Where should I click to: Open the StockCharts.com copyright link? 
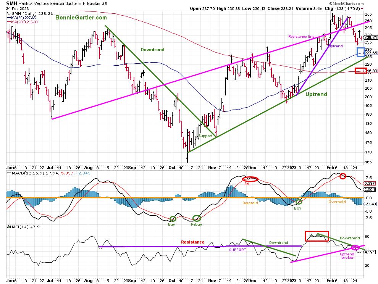coord(347,3)
